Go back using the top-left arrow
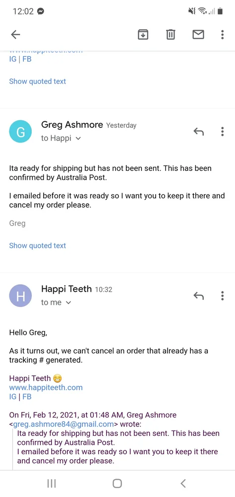The image size is (235, 497). (15, 34)
